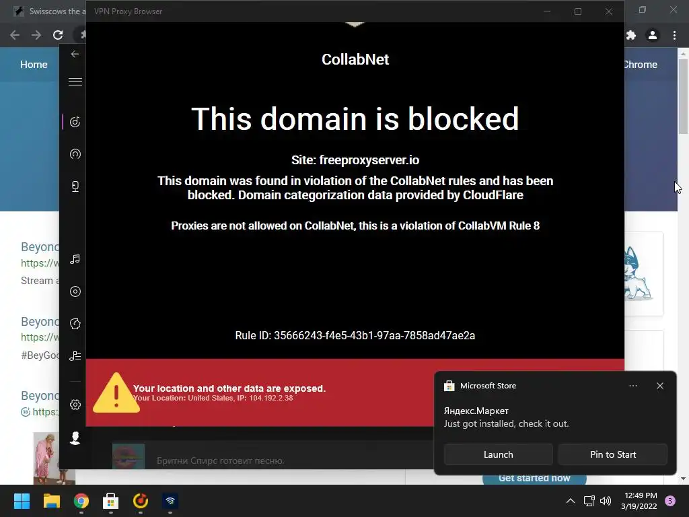This screenshot has width=689, height=517.
Task: Click the Бритни Спирс song row text
Action: (221, 460)
